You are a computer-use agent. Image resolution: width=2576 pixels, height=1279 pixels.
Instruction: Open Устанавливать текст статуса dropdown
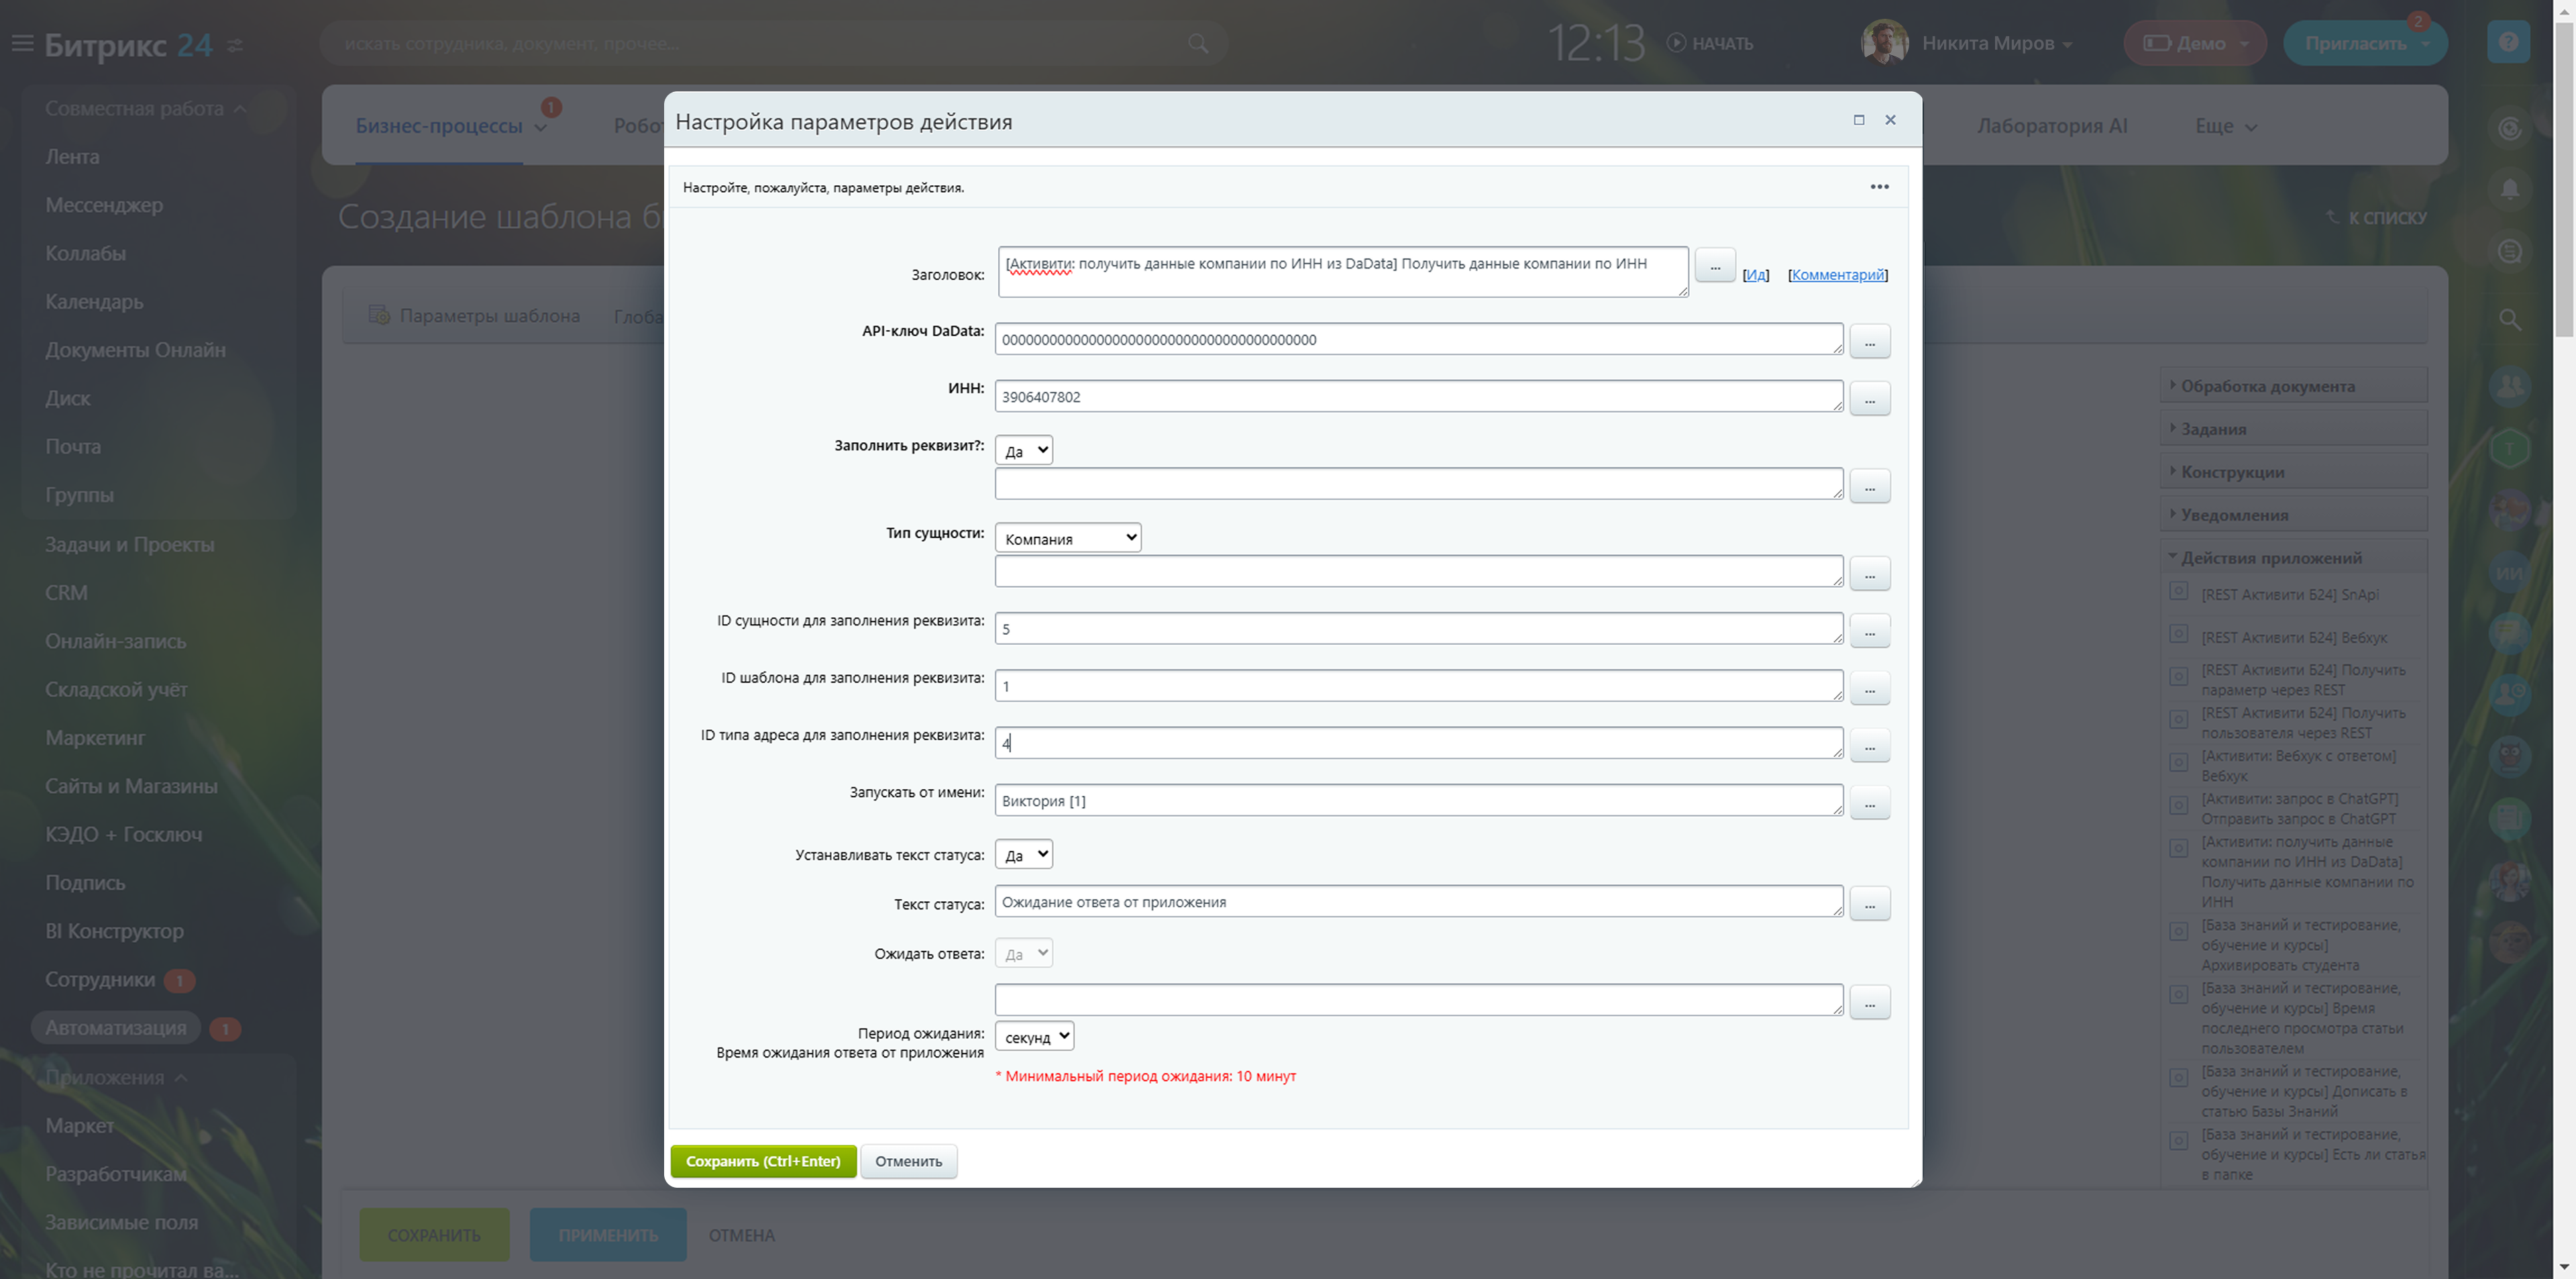[1023, 855]
